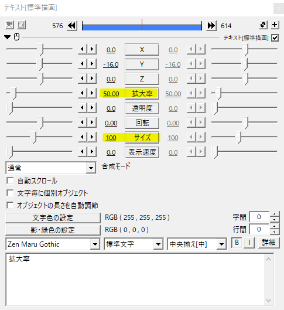Toggle italic with the I button
This screenshot has width=284, height=310.
pyautogui.click(x=249, y=243)
